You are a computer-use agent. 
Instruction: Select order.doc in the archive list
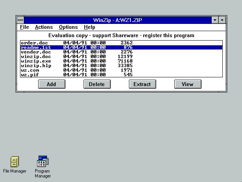point(121,43)
